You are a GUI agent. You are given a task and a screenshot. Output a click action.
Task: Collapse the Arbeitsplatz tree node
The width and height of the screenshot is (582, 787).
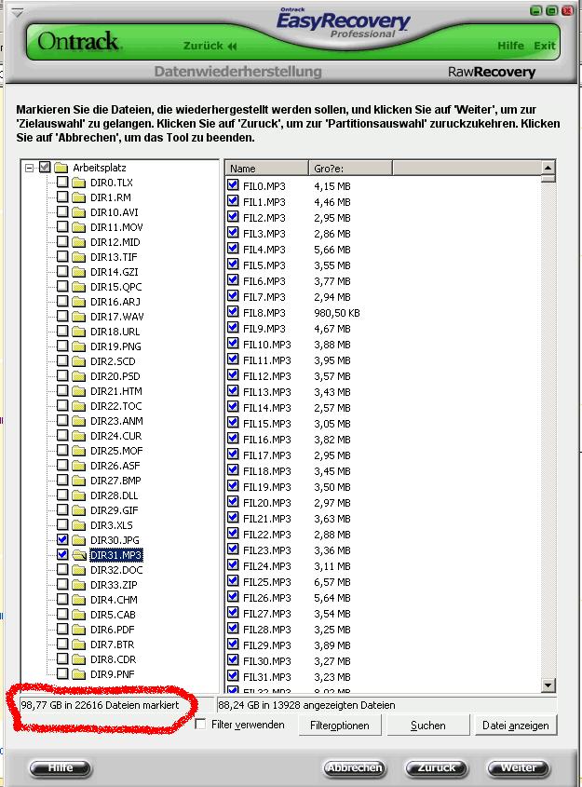pyautogui.click(x=30, y=168)
